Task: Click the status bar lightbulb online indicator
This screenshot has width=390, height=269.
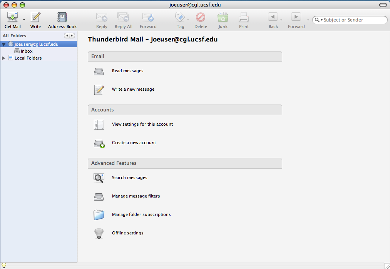Action: coord(4,266)
